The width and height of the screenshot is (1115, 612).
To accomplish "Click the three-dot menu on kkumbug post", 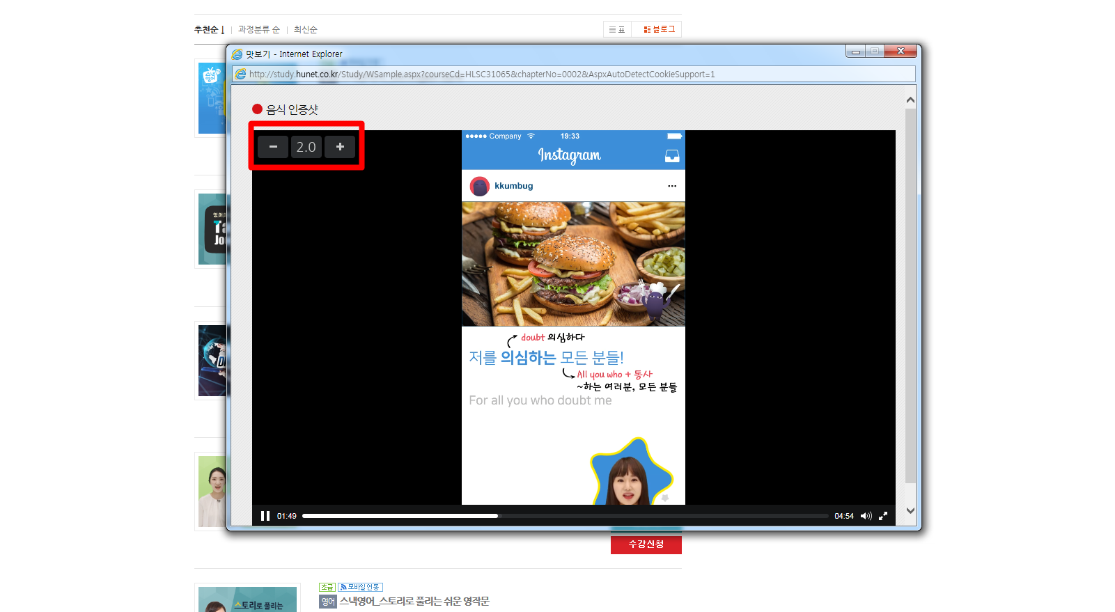I will click(672, 186).
